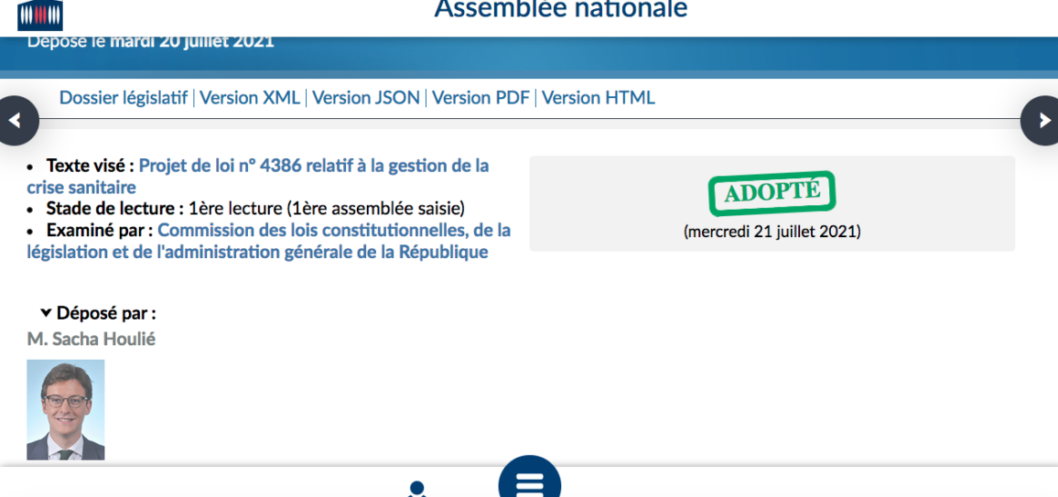Go to previous amendment arrow

tap(15, 121)
